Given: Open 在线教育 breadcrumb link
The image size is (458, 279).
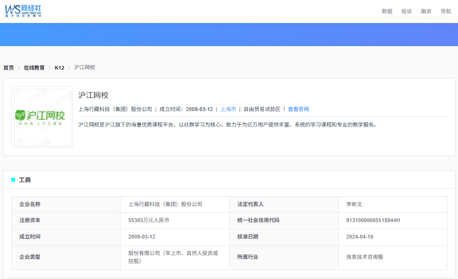Looking at the screenshot, I should [x=34, y=68].
